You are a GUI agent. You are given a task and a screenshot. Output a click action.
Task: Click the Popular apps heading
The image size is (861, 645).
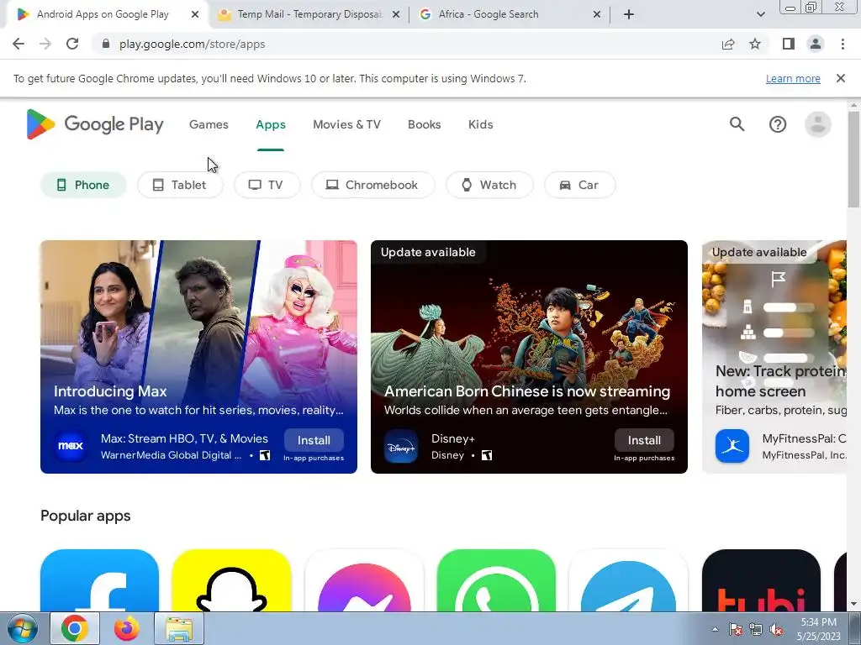pos(86,516)
